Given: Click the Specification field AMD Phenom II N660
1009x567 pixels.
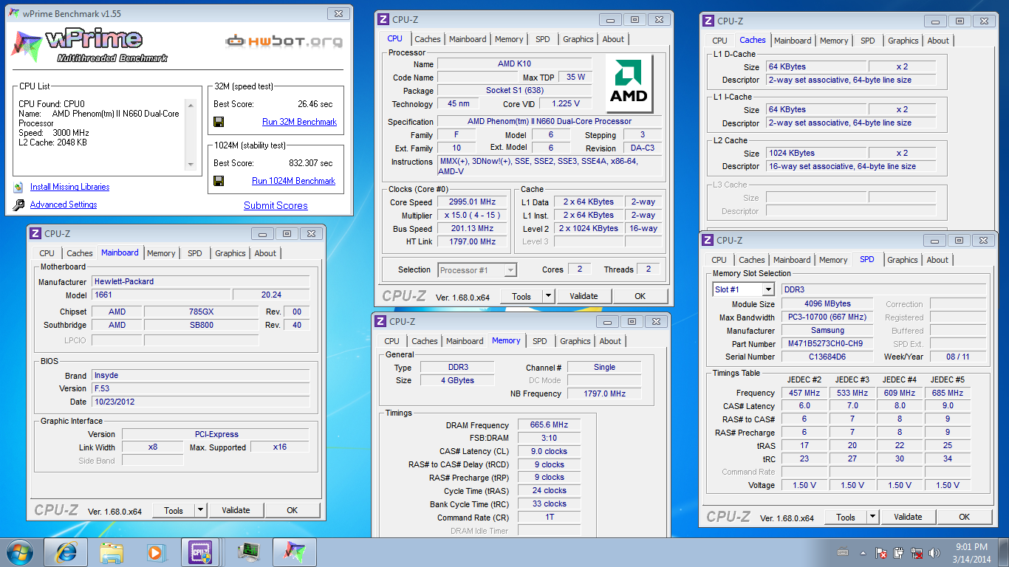Looking at the screenshot, I should point(550,122).
